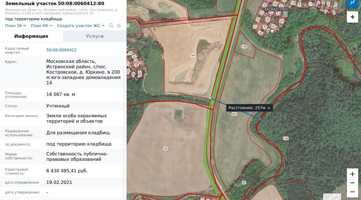Click the zoom-to-parcel magnifier icon

pos(111,26)
